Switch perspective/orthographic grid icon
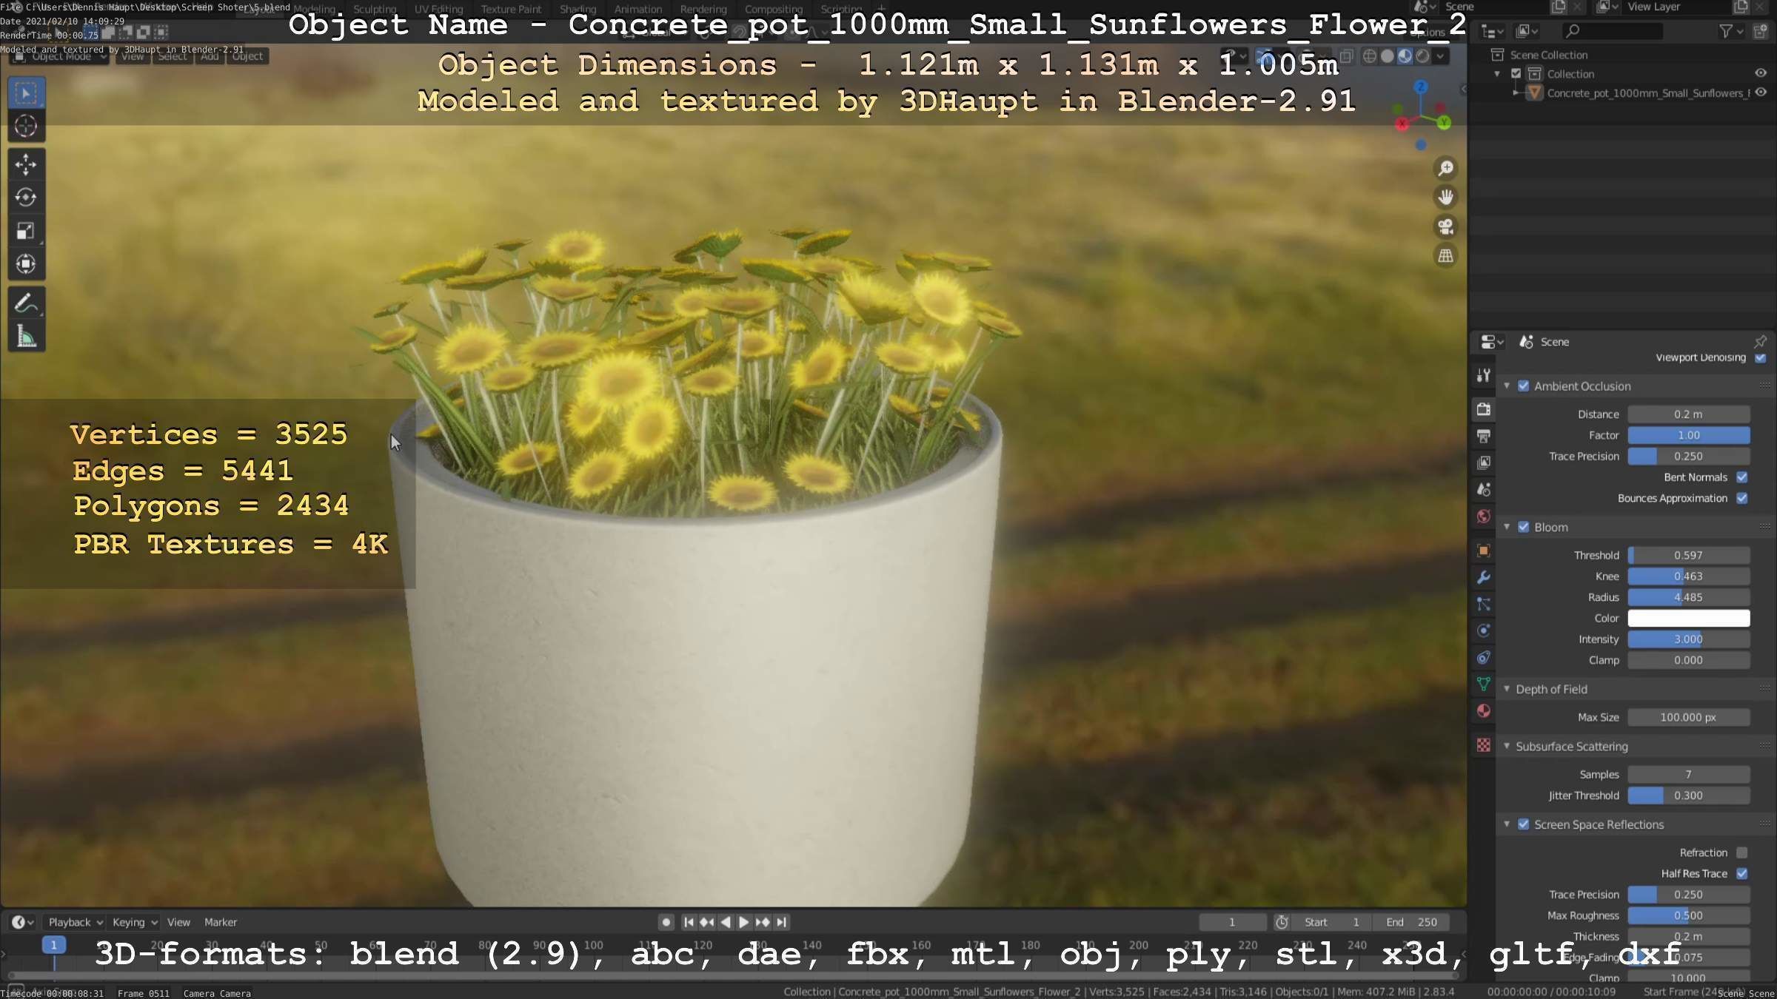Screen dimensions: 1777x999 point(1445,256)
